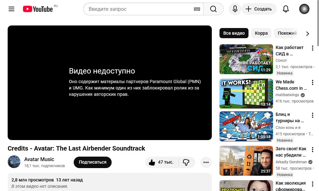Click the Слон конь и я channel name
The width and height of the screenshot is (319, 191).
tap(288, 127)
